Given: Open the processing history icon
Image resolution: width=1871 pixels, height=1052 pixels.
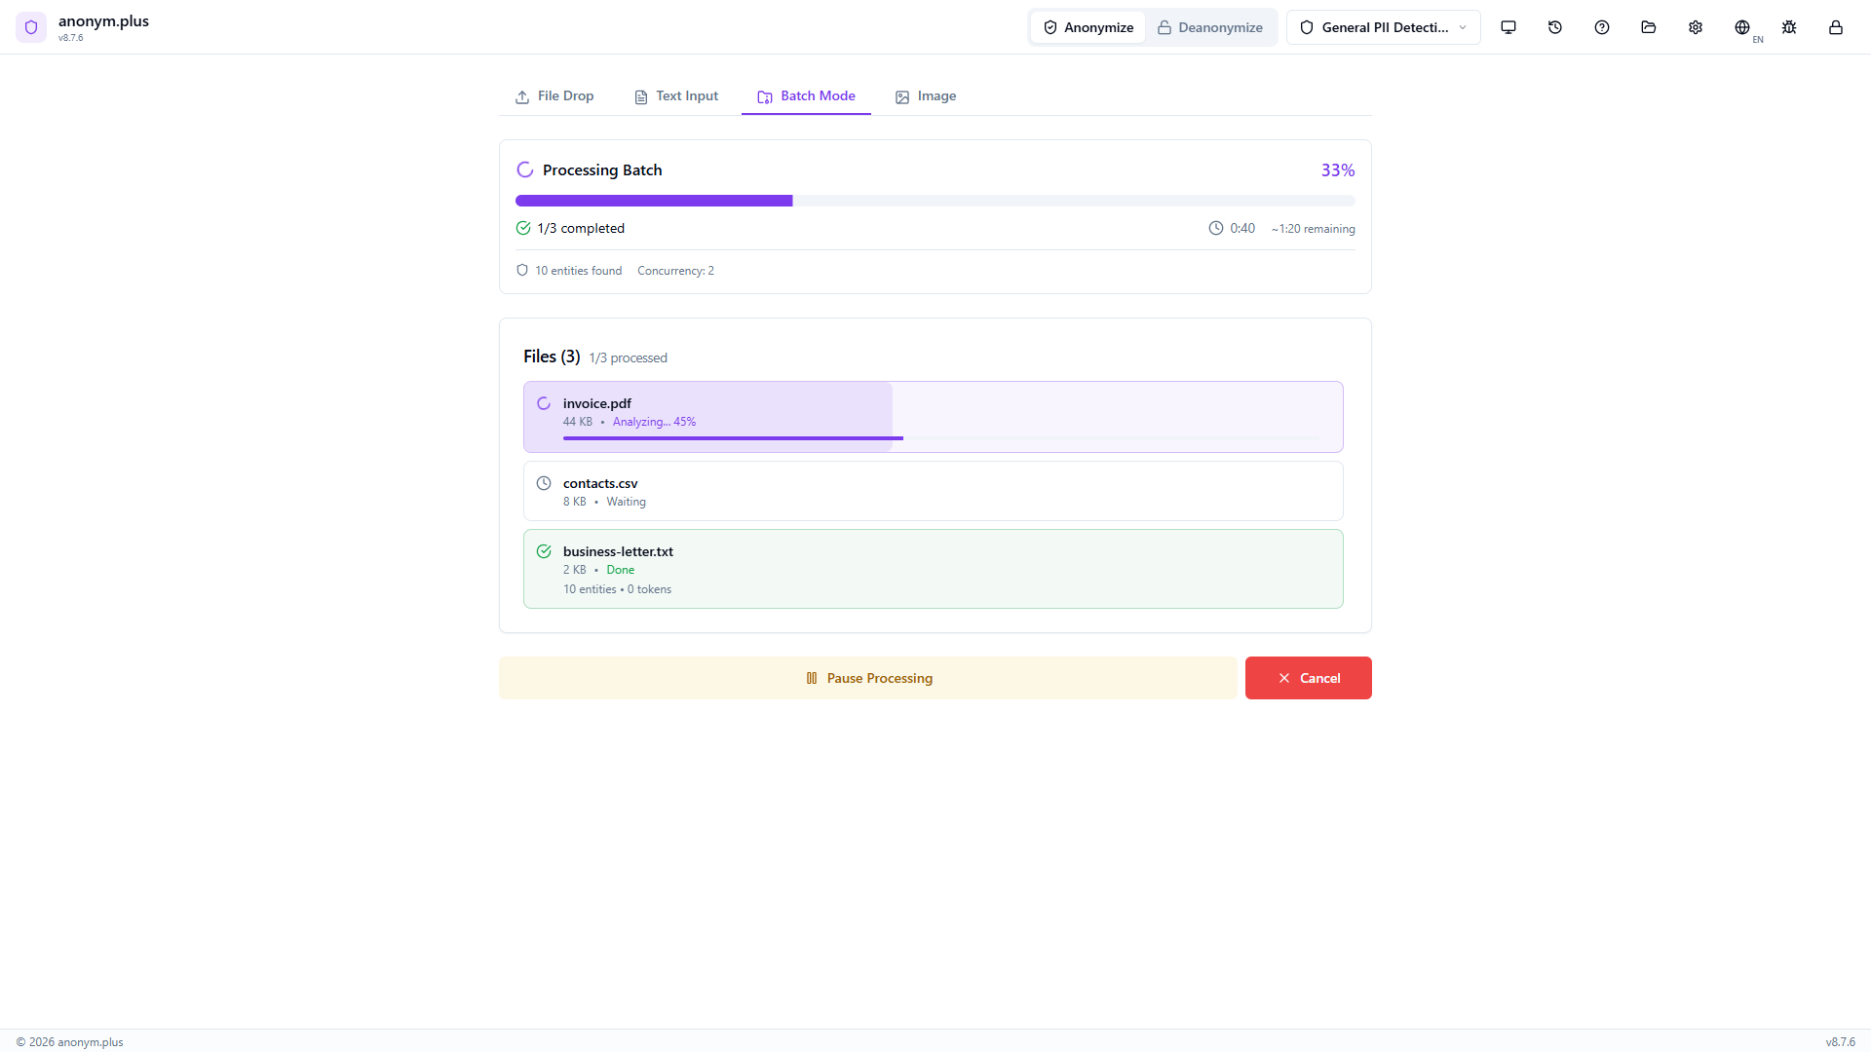Looking at the screenshot, I should point(1554,27).
